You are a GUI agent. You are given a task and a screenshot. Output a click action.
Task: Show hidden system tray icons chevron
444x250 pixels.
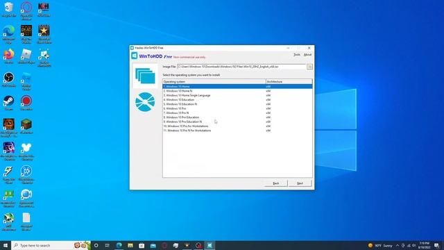[398, 245]
